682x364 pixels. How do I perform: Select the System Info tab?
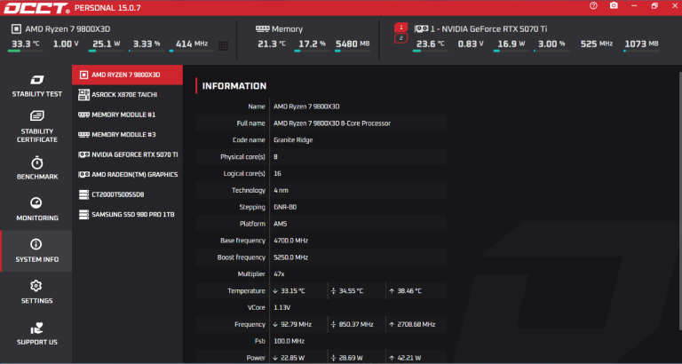click(36, 251)
